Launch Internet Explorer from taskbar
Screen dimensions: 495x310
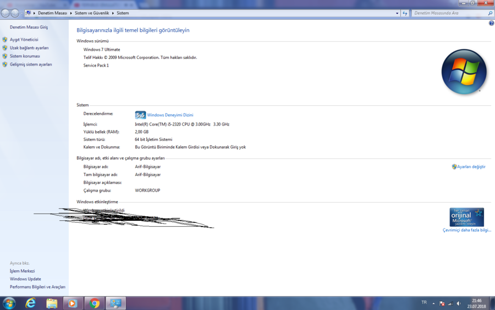(x=31, y=303)
